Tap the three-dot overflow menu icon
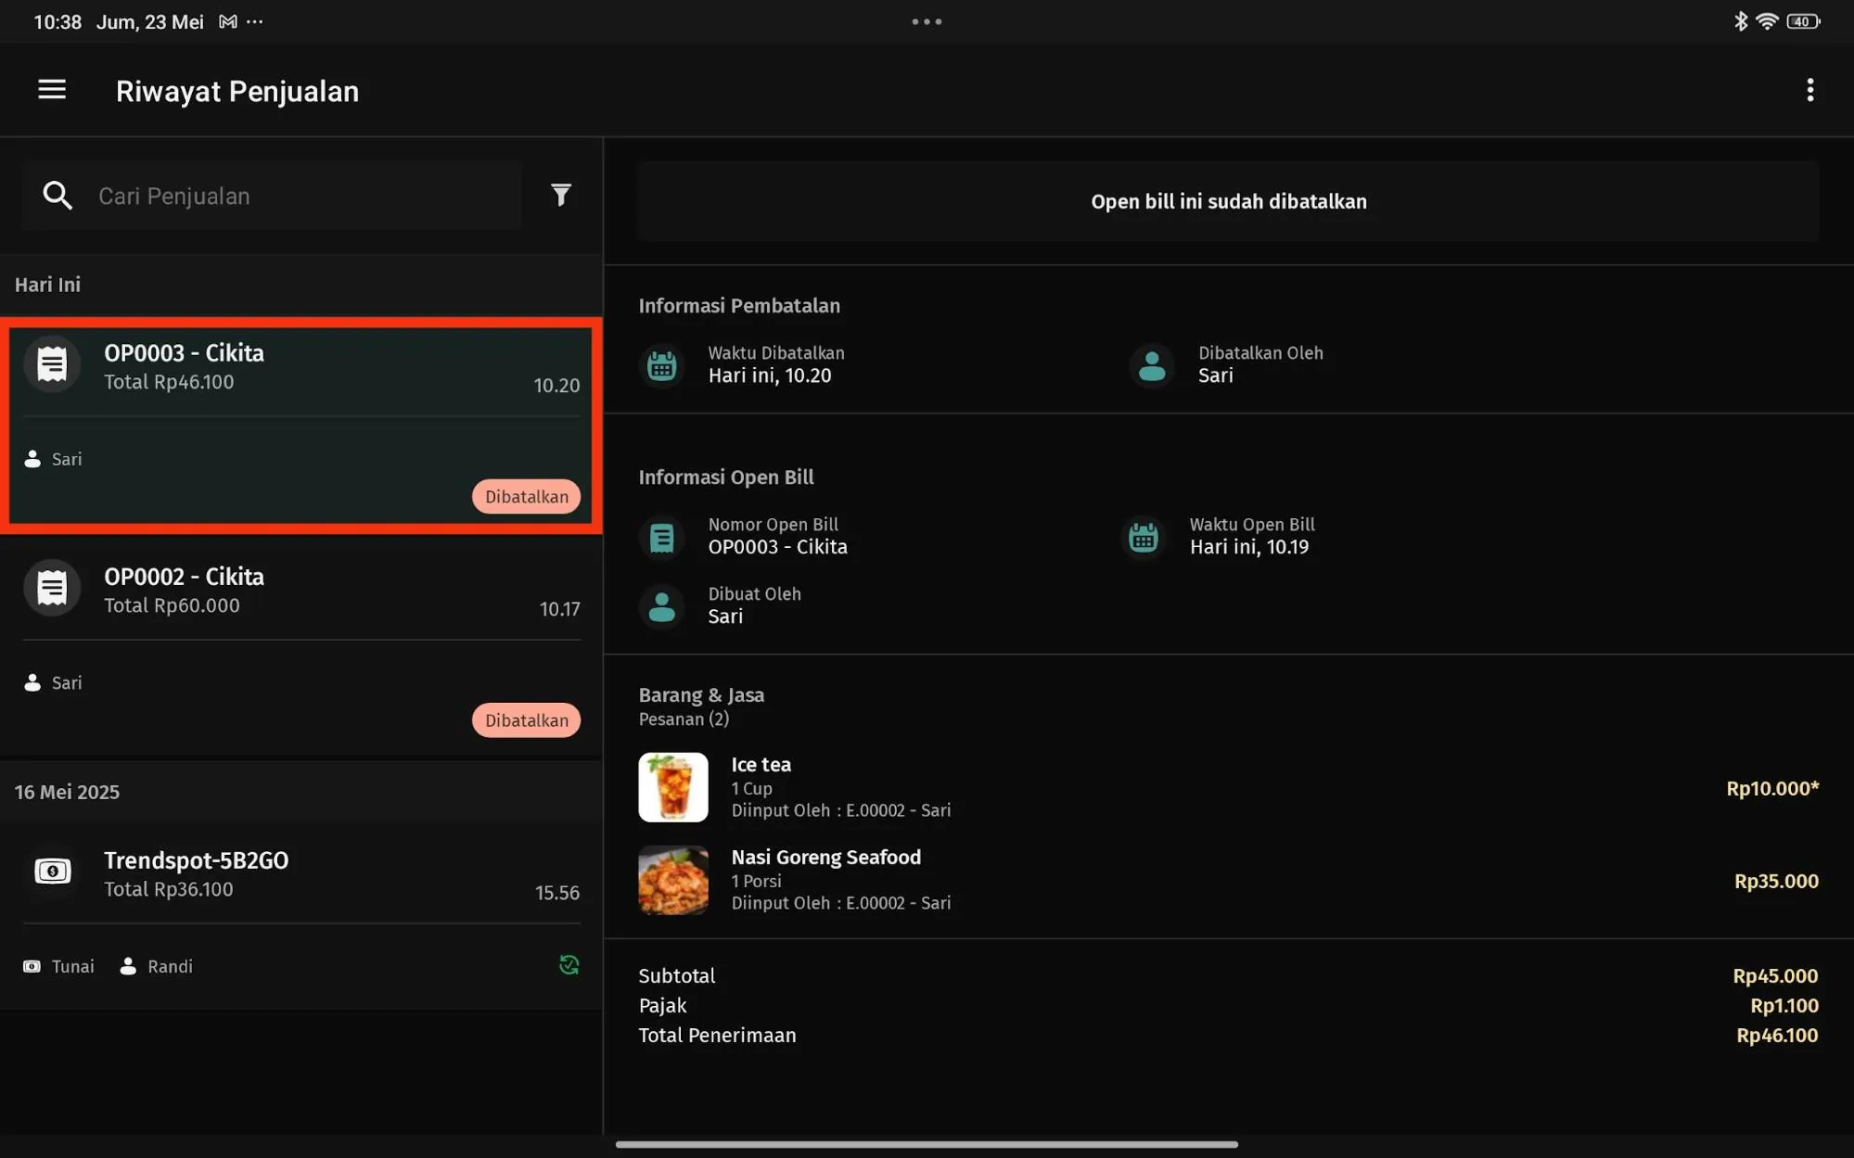This screenshot has width=1854, height=1158. (x=1809, y=90)
